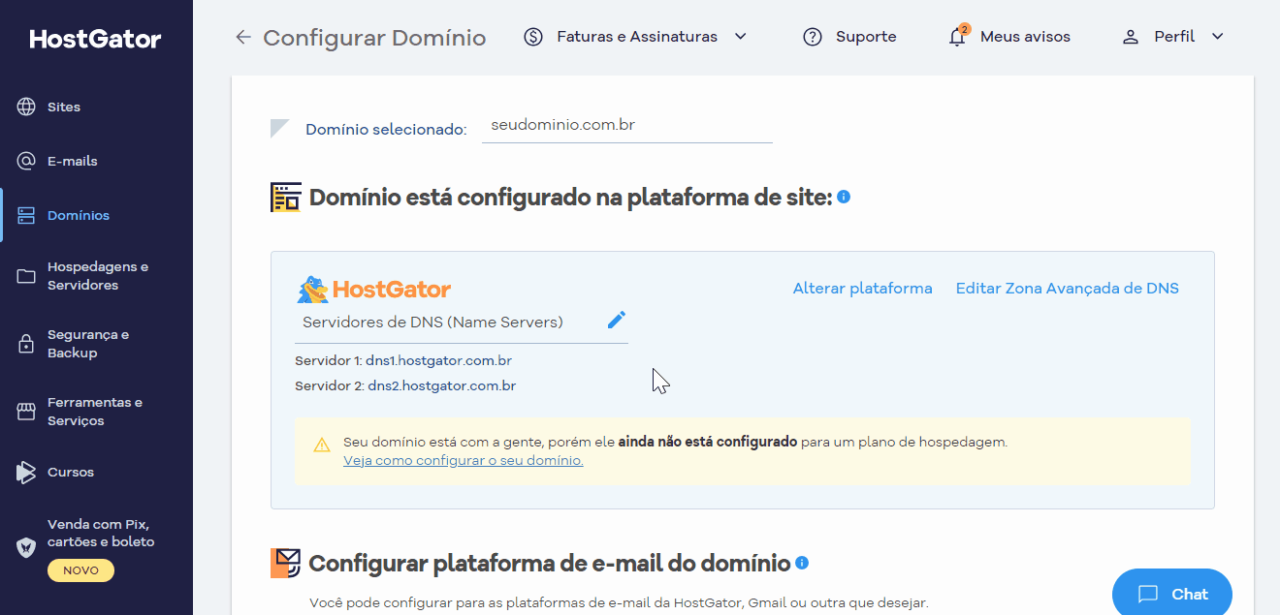Image resolution: width=1280 pixels, height=615 pixels.
Task: Expand Faturas e Assinaturas dropdown chevron
Action: (x=741, y=37)
